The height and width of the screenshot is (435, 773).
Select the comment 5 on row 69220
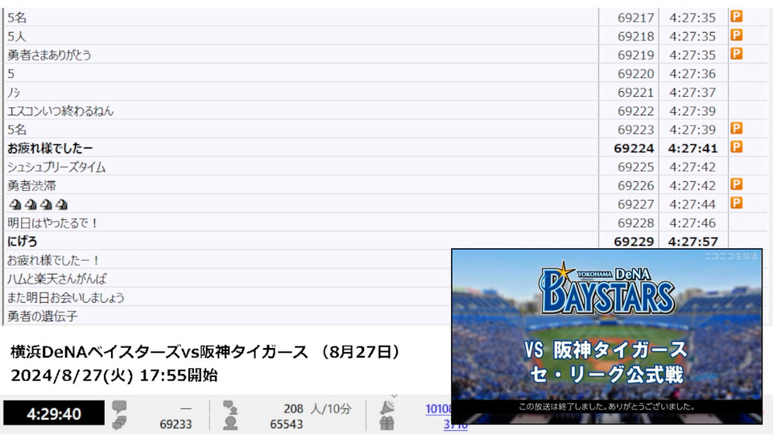coord(10,73)
